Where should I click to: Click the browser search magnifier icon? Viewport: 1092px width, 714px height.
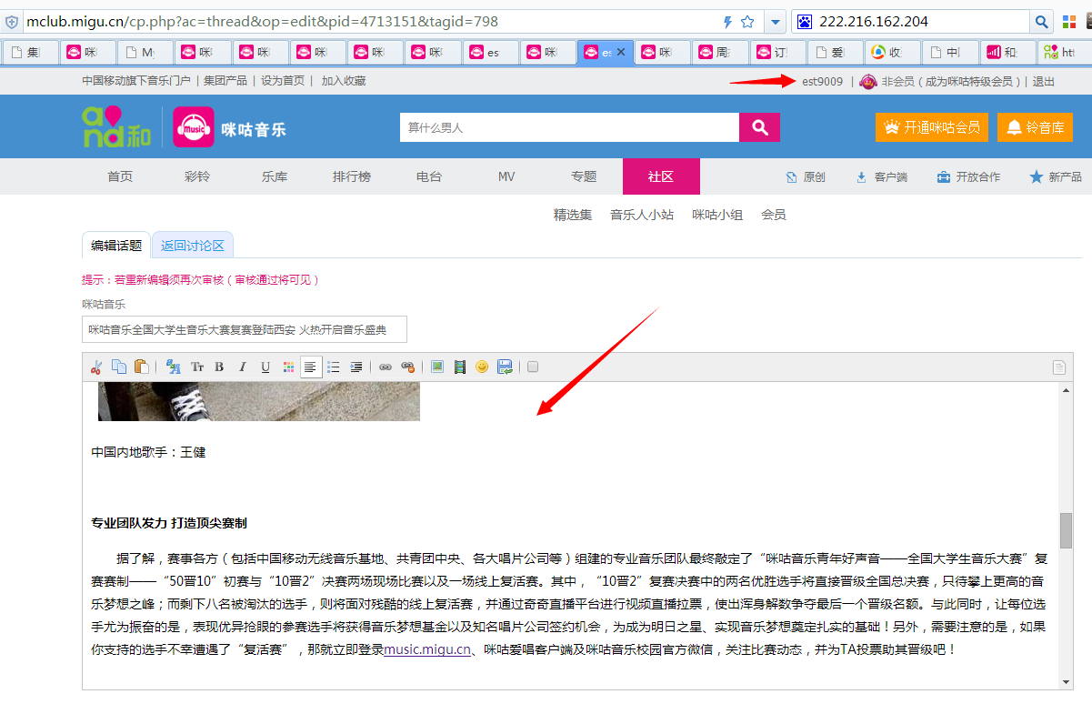1041,22
